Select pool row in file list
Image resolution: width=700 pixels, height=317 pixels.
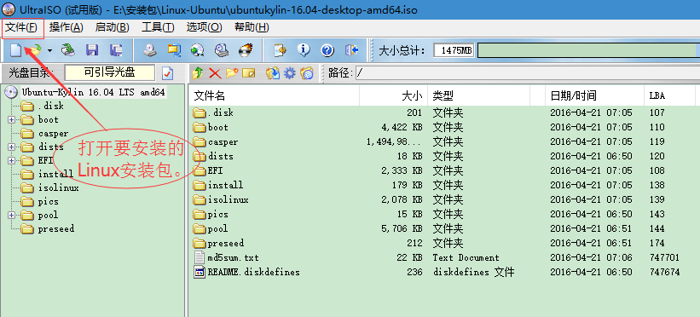[442, 228]
